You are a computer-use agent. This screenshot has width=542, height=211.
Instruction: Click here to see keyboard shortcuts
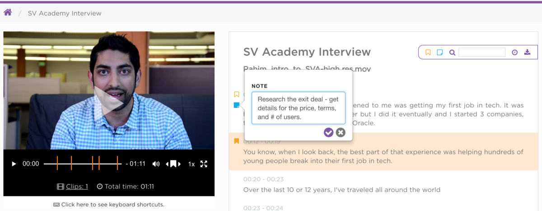click(x=113, y=204)
